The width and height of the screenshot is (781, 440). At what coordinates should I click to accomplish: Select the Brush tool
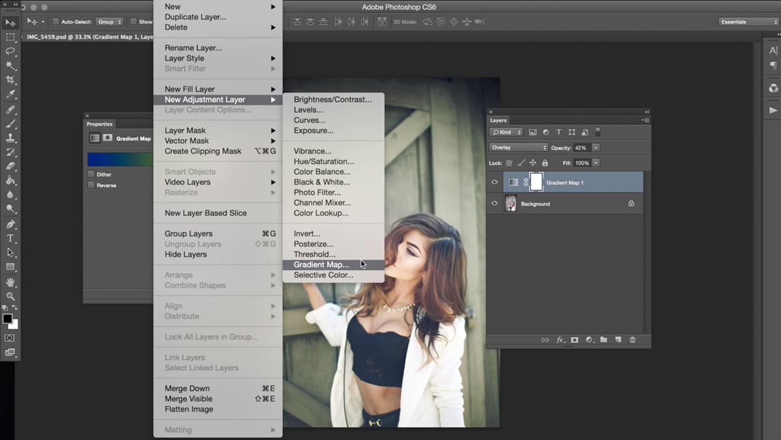(10, 124)
